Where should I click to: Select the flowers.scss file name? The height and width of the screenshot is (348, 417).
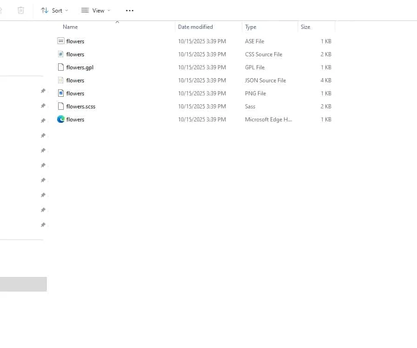click(81, 106)
